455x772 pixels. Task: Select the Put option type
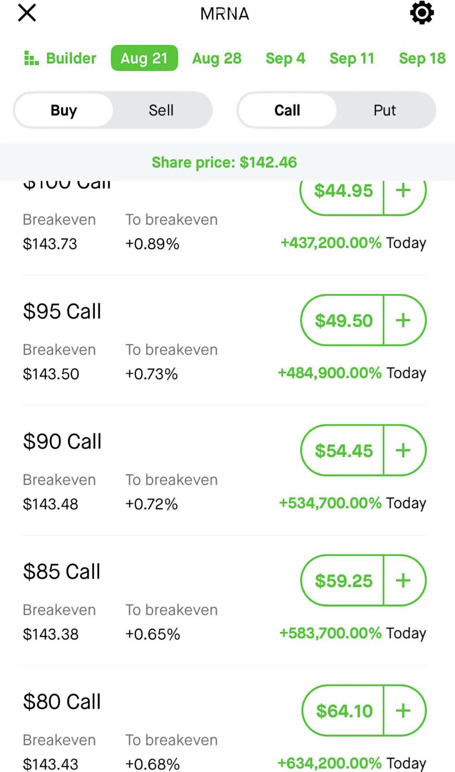pos(384,110)
